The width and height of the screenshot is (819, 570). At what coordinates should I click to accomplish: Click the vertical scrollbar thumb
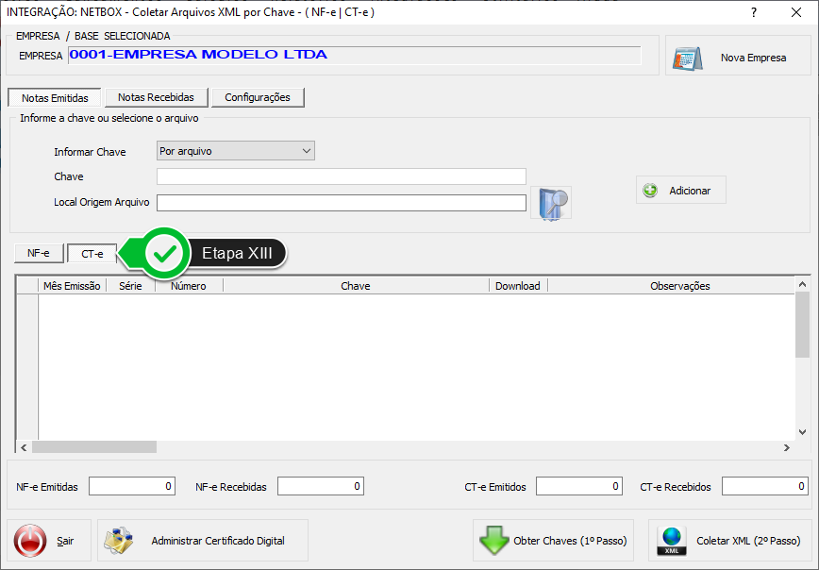coord(802,325)
